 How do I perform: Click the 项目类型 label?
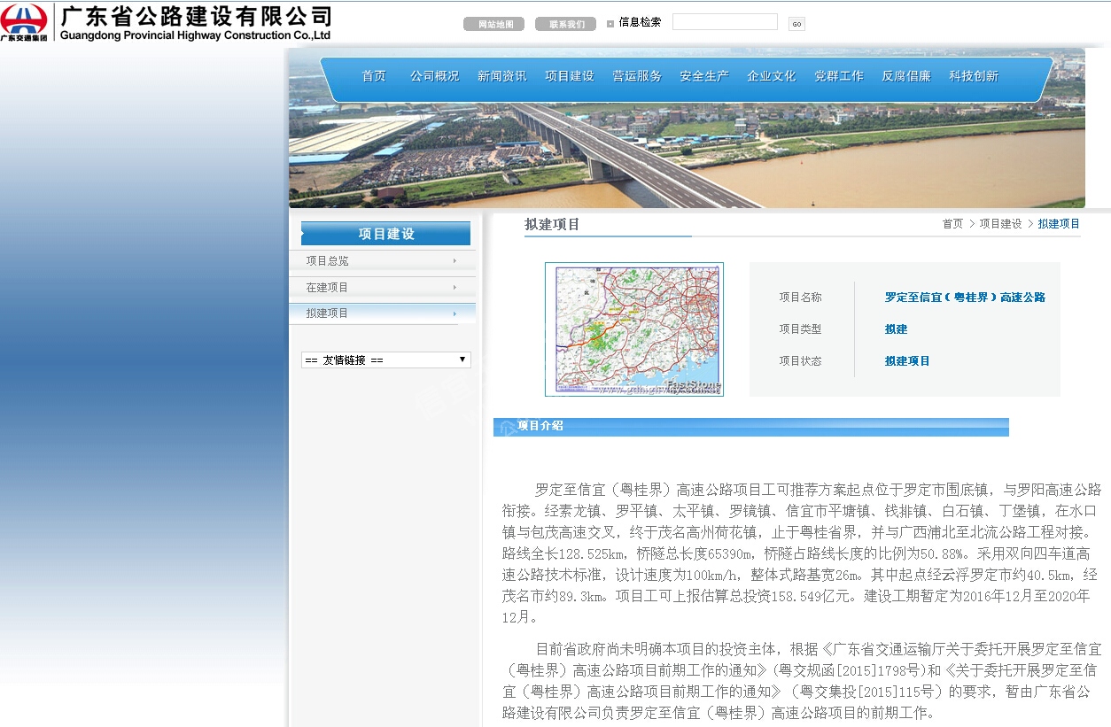click(x=801, y=329)
